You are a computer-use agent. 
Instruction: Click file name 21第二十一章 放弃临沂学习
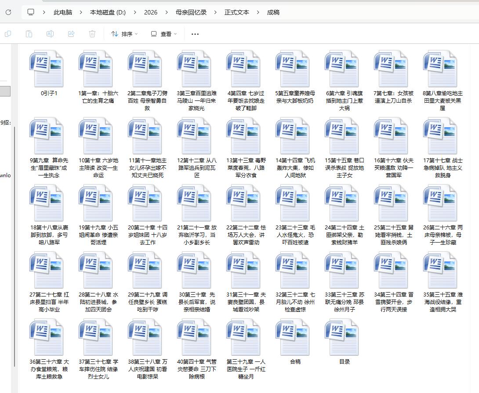[197, 235]
